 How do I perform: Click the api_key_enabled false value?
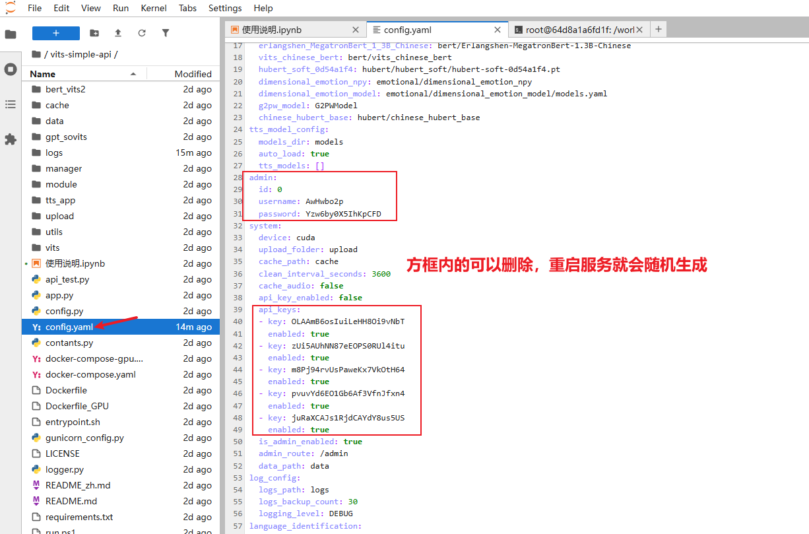click(350, 298)
